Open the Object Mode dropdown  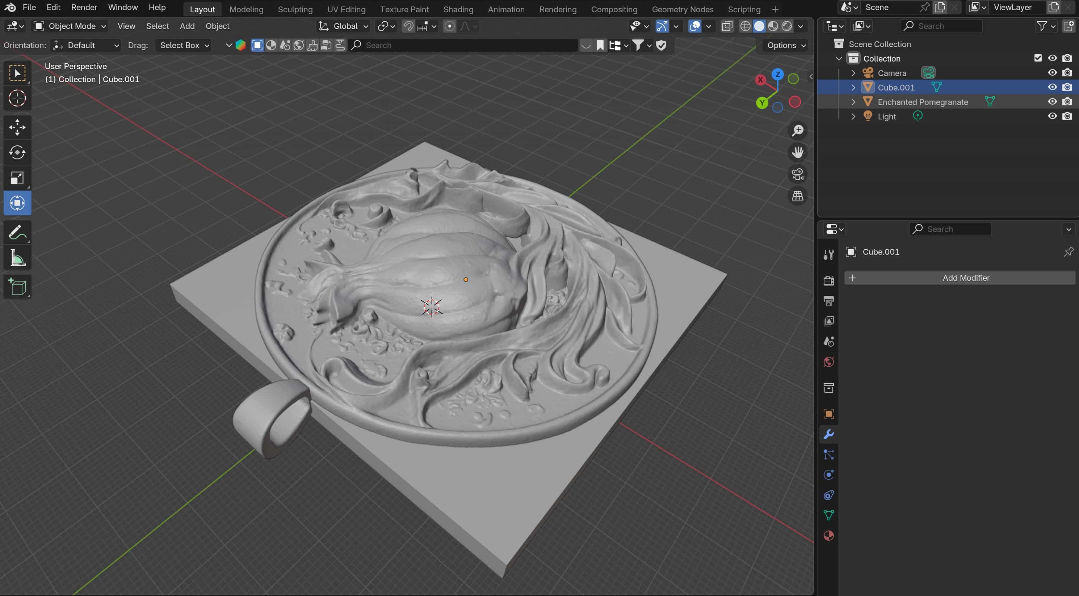click(70, 26)
